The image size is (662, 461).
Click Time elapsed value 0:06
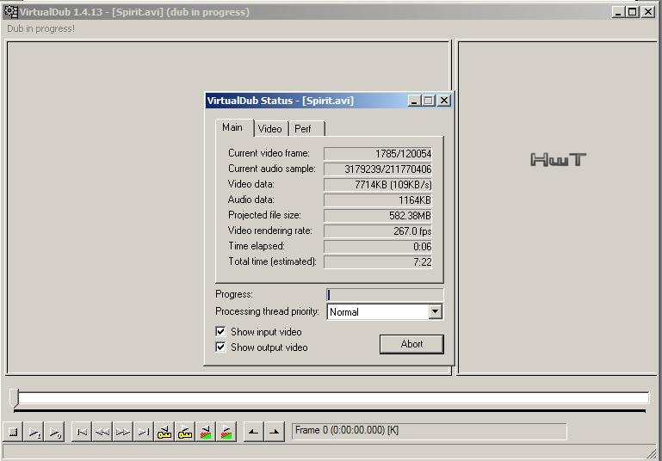[378, 246]
